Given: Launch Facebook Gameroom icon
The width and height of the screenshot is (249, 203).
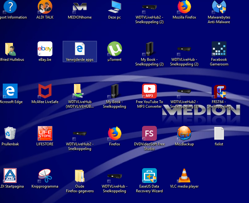Looking at the screenshot, I should [219, 49].
